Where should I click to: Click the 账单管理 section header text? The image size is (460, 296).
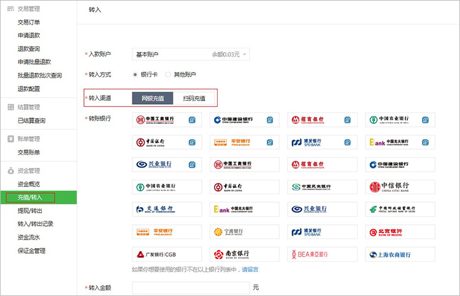[x=29, y=139]
